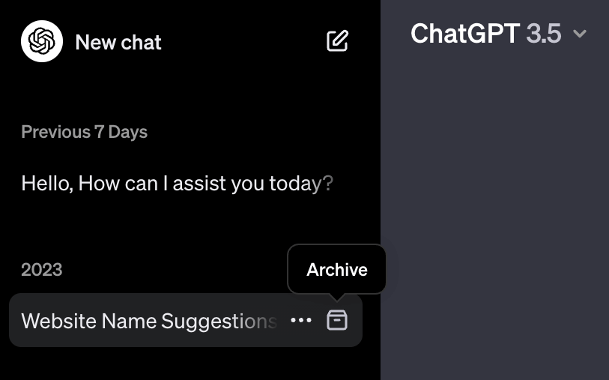Image resolution: width=609 pixels, height=380 pixels.
Task: Select the Website Name Suggestions conversation title
Action: coord(148,322)
